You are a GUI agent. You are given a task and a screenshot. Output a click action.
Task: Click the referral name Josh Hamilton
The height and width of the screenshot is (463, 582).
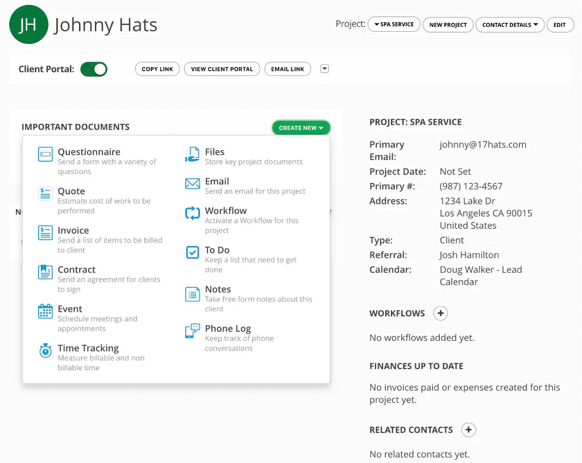(x=469, y=255)
